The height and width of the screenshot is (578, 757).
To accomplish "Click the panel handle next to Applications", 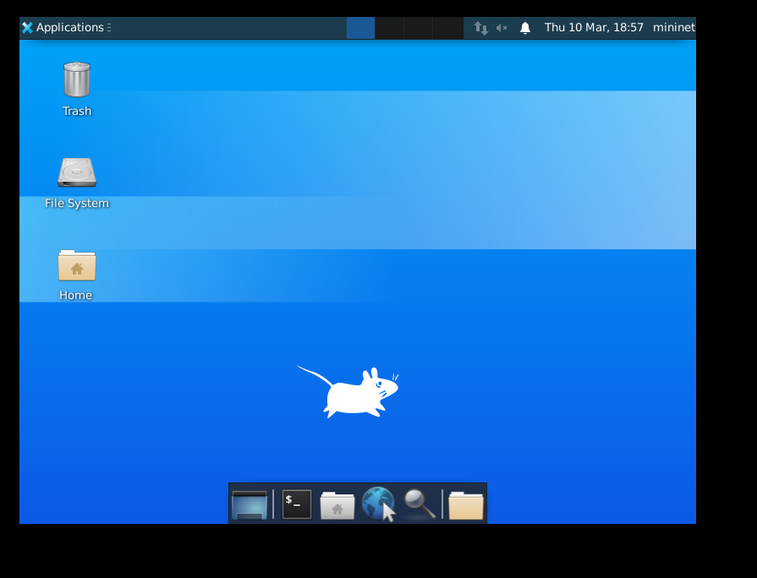I will (x=109, y=28).
